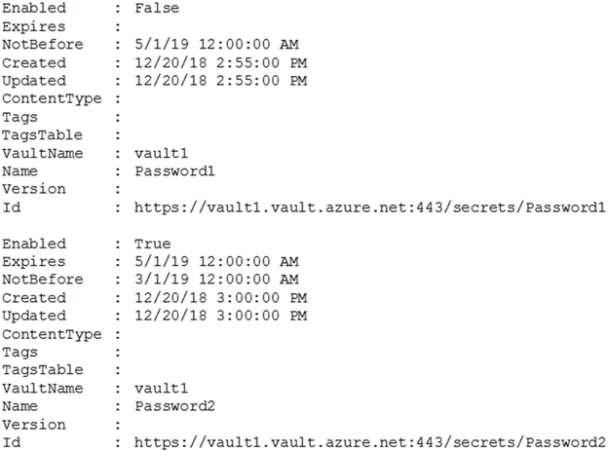Open the Password2 secret URL
The height and width of the screenshot is (451, 608).
[370, 443]
